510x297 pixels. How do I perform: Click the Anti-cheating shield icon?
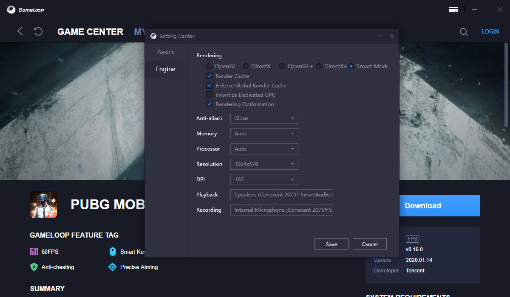coord(34,267)
